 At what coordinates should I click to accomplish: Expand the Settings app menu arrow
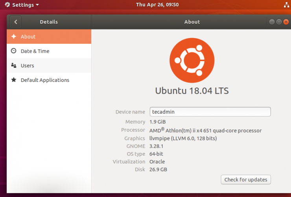click(x=37, y=5)
